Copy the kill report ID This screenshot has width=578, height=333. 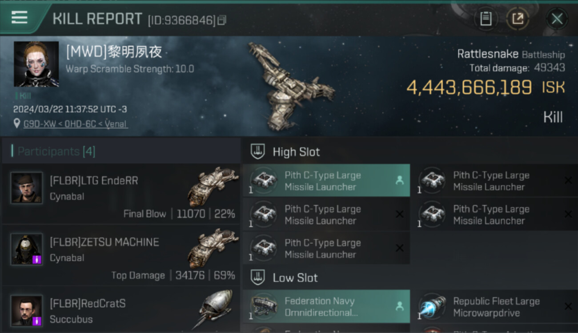pos(222,20)
